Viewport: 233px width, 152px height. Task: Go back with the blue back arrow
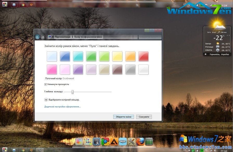(x=37, y=37)
